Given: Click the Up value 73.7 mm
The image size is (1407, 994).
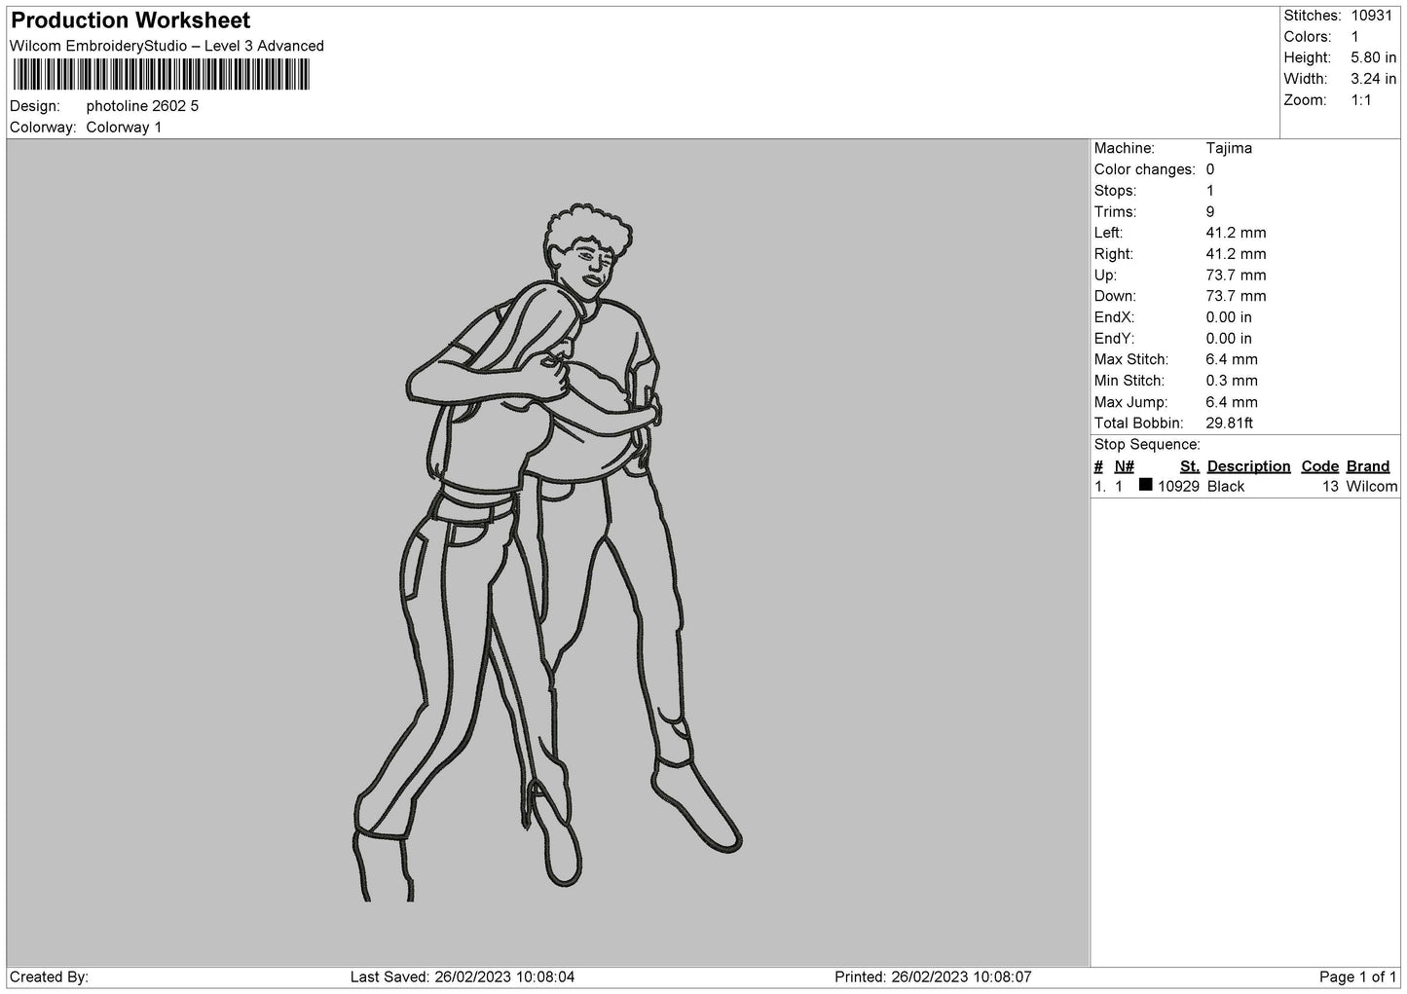Looking at the screenshot, I should click(x=1236, y=276).
